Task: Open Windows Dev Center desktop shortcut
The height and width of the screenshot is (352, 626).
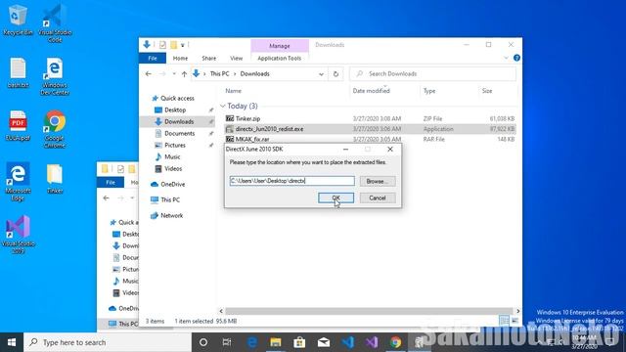Action: (55, 76)
